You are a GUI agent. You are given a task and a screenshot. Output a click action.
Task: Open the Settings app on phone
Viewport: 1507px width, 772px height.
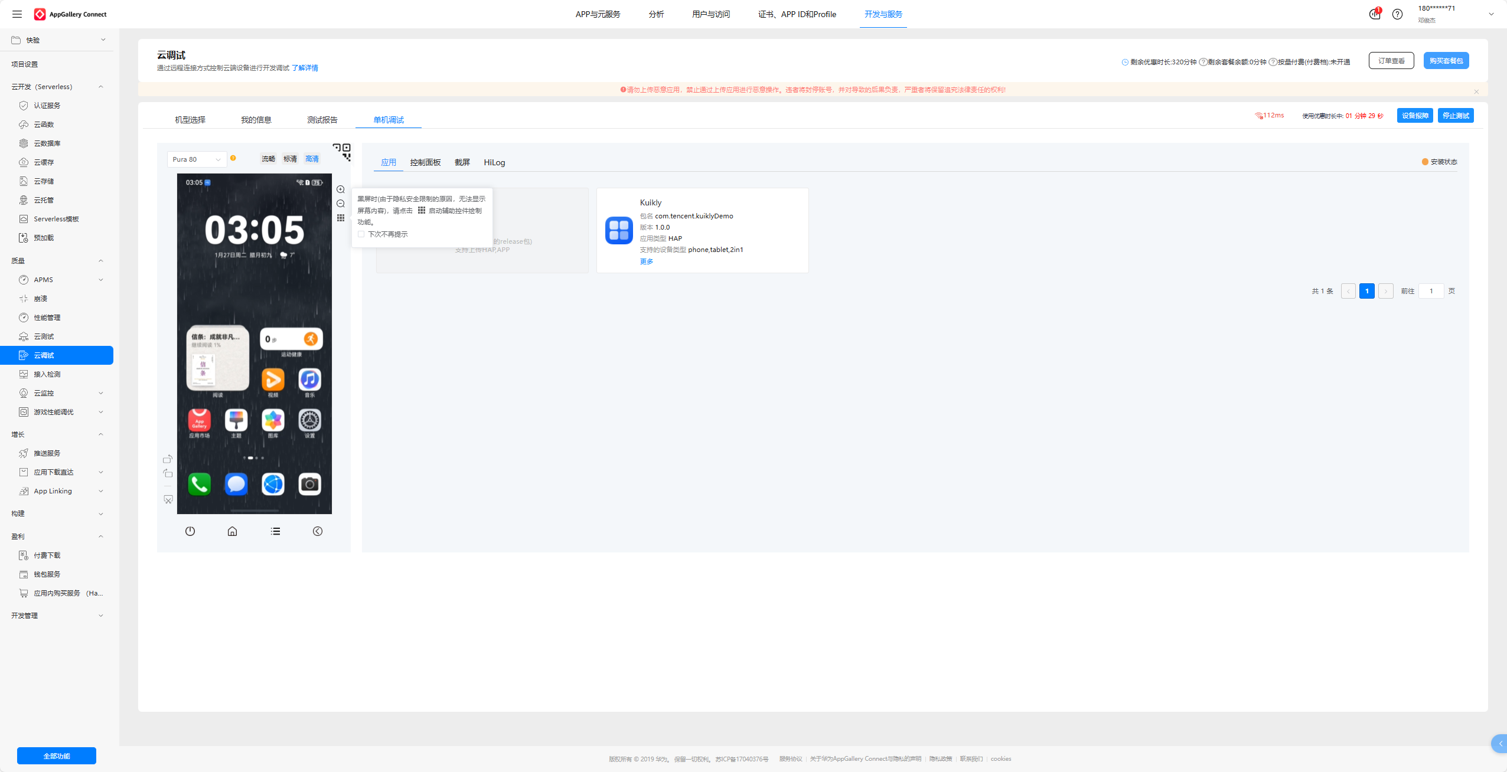309,421
